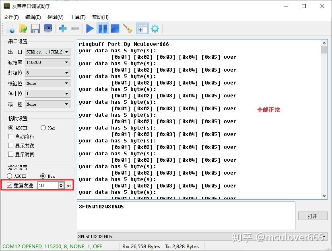The height and width of the screenshot is (251, 332).
Task: Open the 校验位 parity dropdown
Action: tap(67, 83)
